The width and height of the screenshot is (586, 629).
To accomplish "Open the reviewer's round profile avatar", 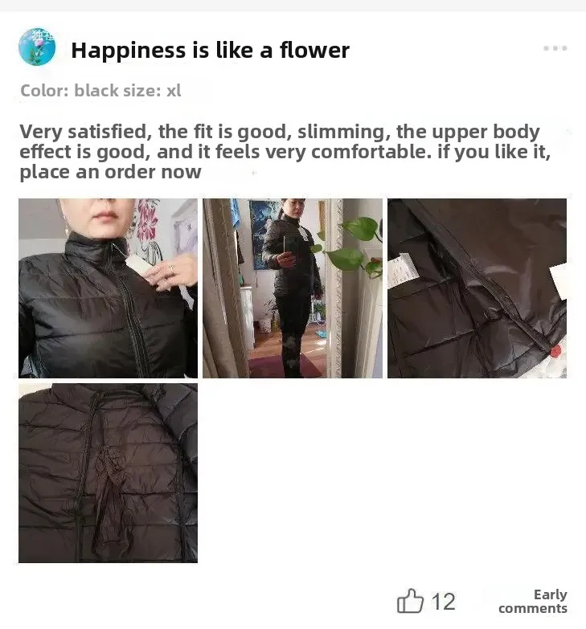I will 37,47.
